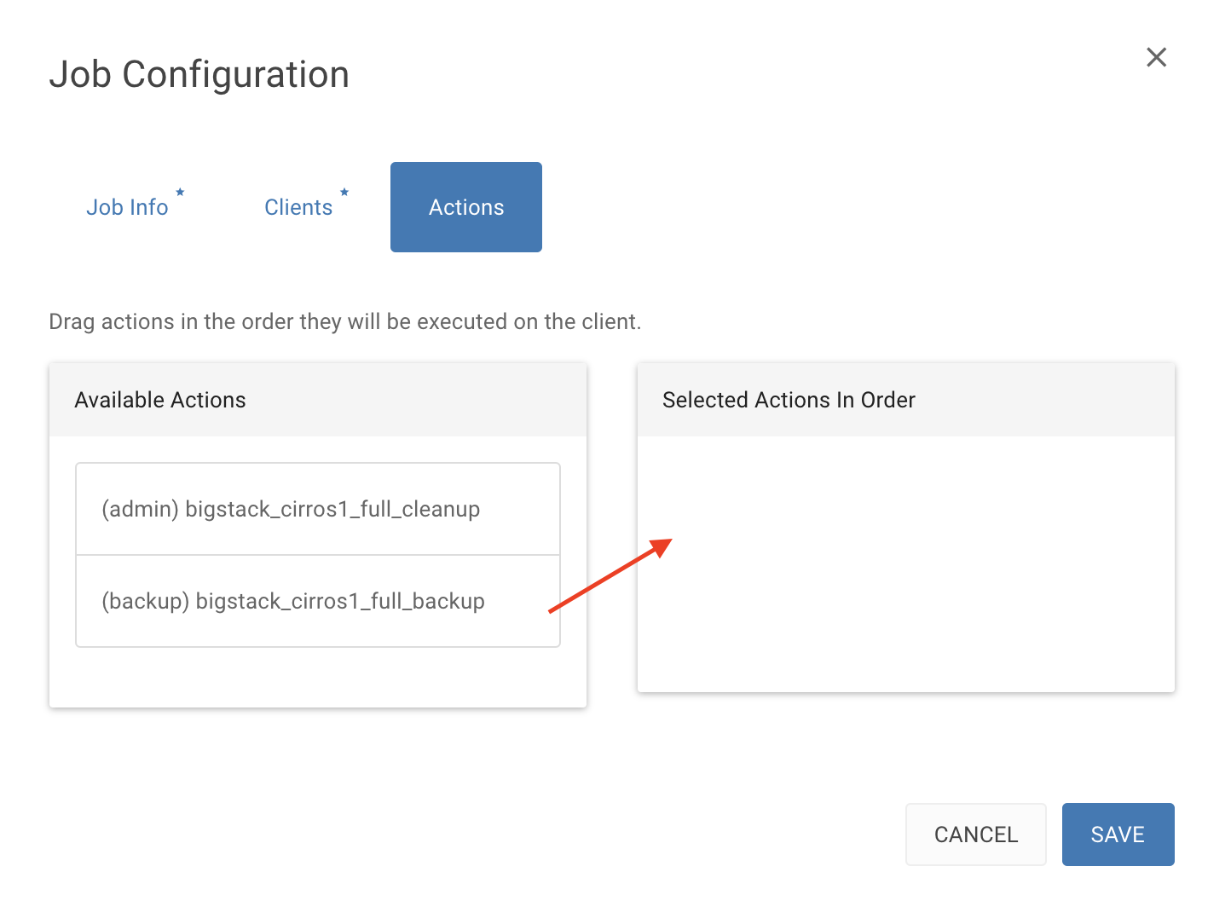Select the bigstack_cirros1_full_backup backup action
The width and height of the screenshot is (1231, 924).
(x=318, y=601)
